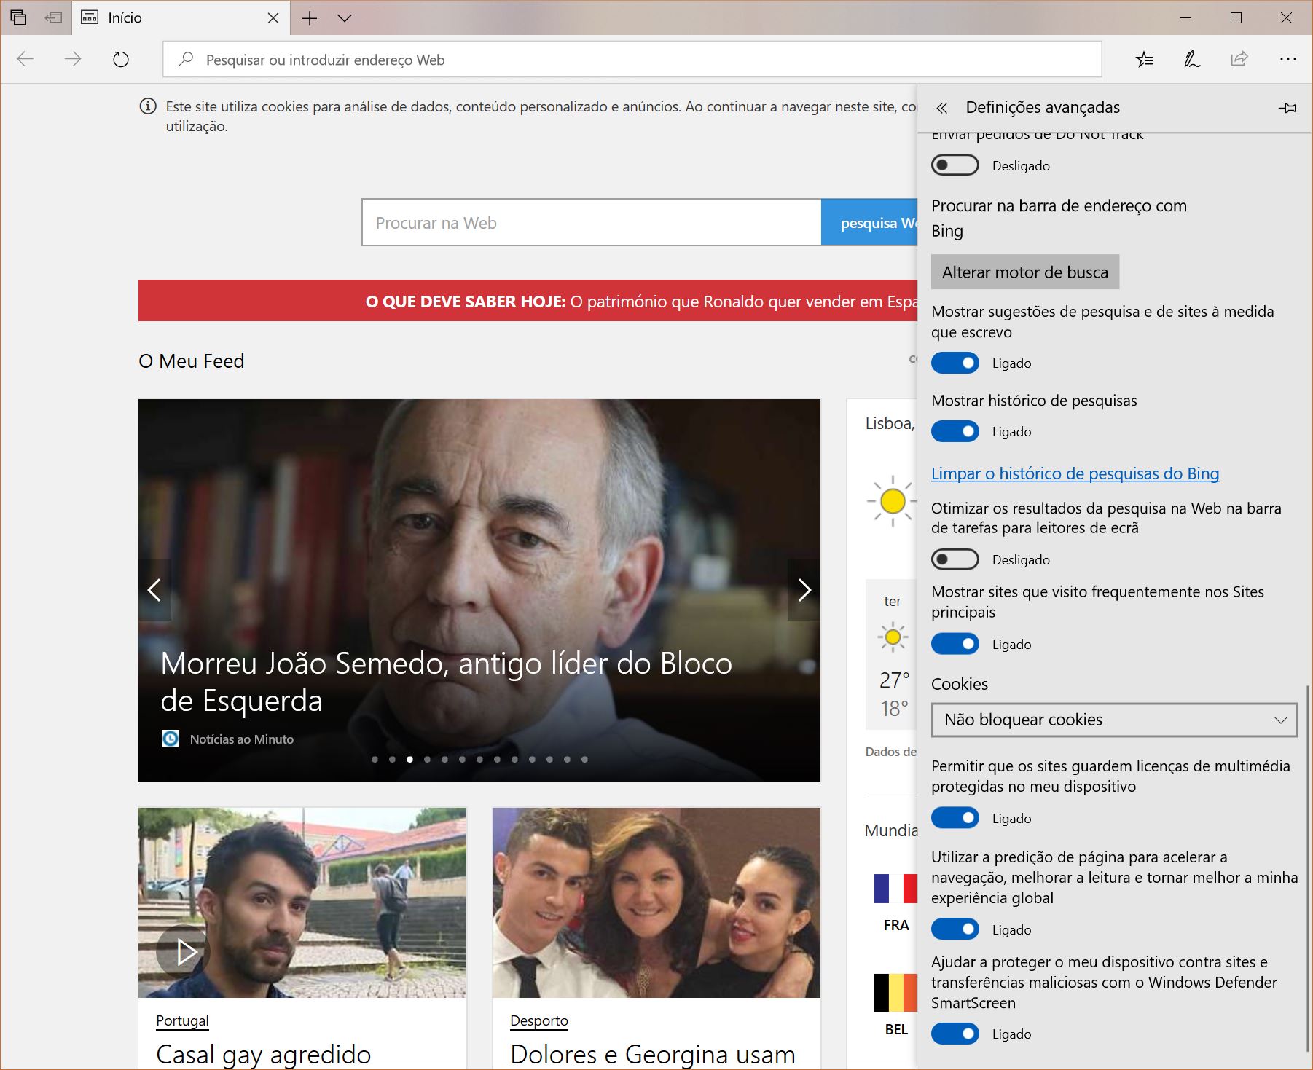Click the Casal gay agredido headline
The height and width of the screenshot is (1070, 1313).
(x=264, y=1054)
